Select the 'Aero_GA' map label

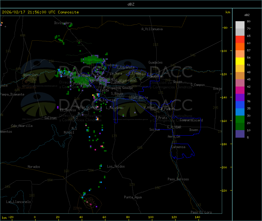pos(174,136)
